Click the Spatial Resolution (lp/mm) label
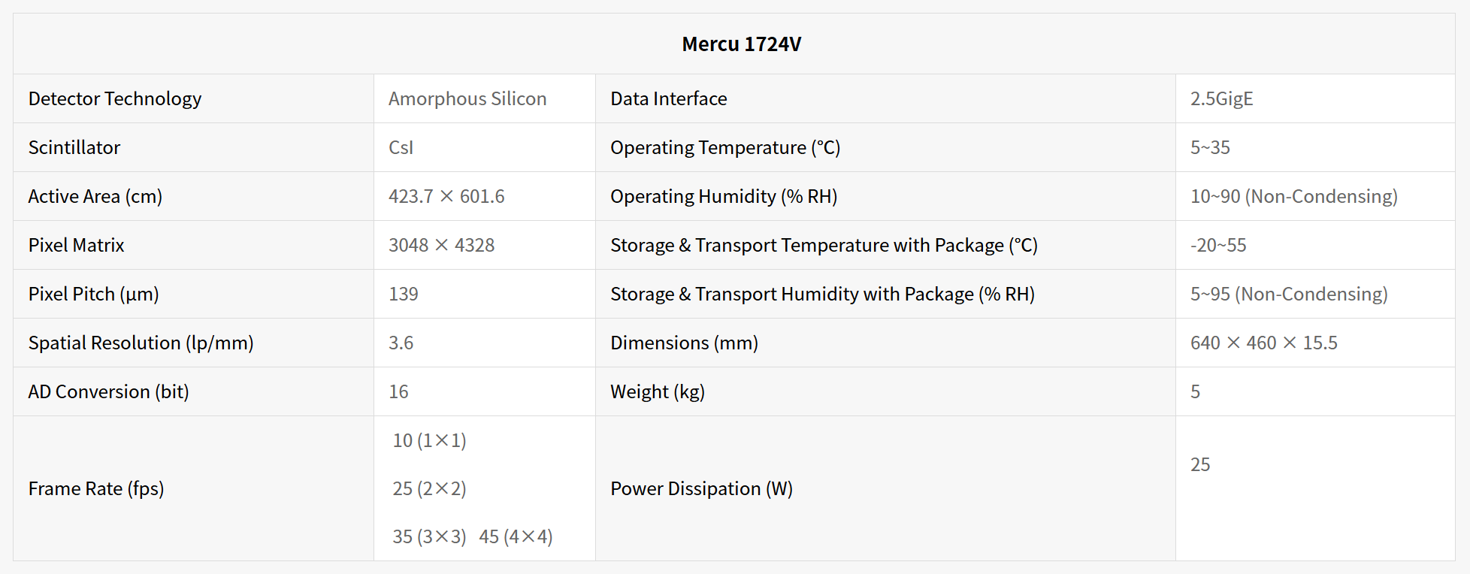 pos(141,343)
